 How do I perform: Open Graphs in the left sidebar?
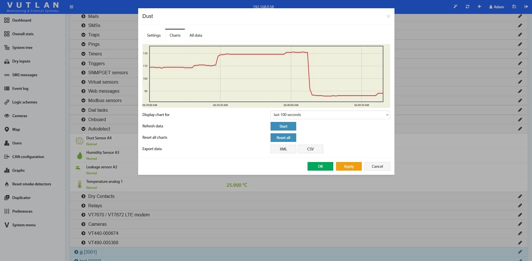[18, 170]
